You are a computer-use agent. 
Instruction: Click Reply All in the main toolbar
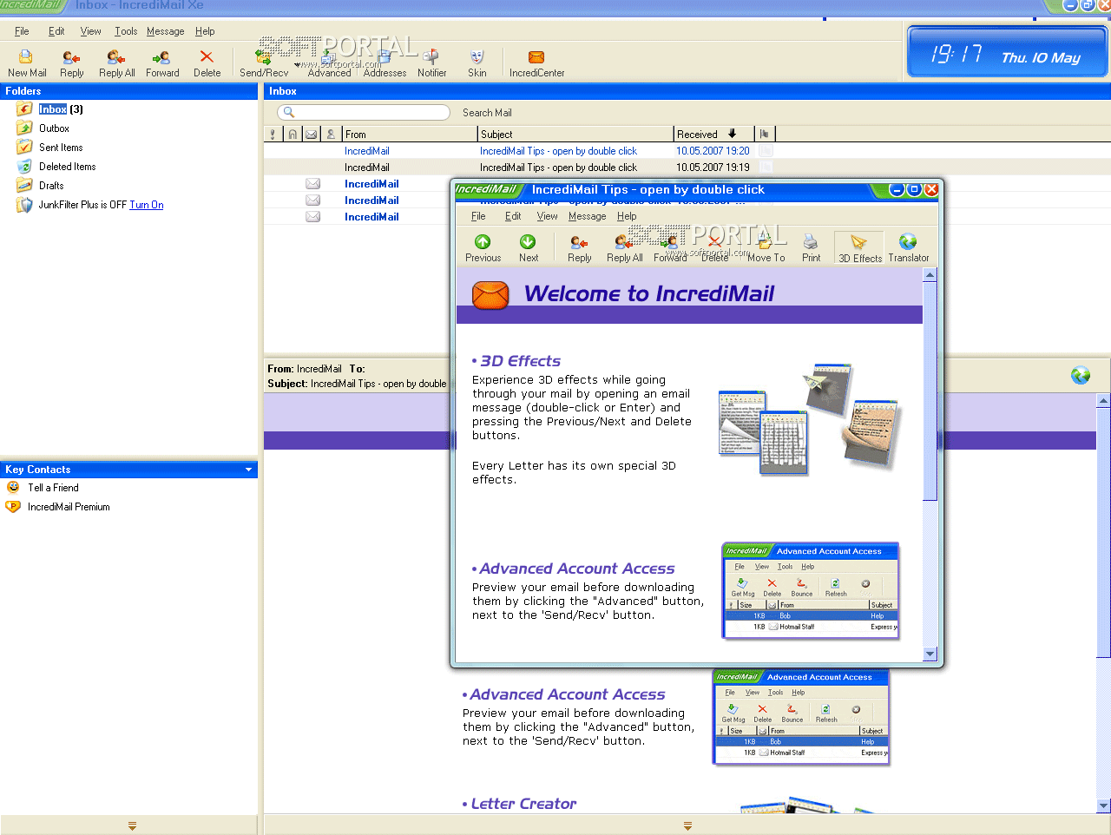[x=116, y=63]
